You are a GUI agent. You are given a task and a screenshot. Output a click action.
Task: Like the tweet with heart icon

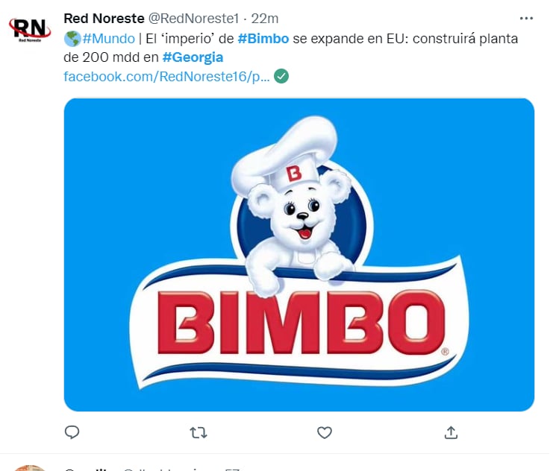[325, 433]
